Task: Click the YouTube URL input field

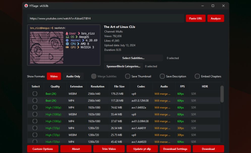Action: tap(106, 18)
